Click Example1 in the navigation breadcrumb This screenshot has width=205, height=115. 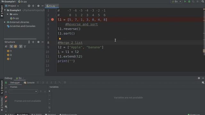tap(9, 2)
